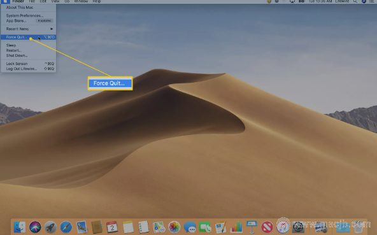
Task: Click the Lifewire user name in menu bar
Action: [x=342, y=1]
